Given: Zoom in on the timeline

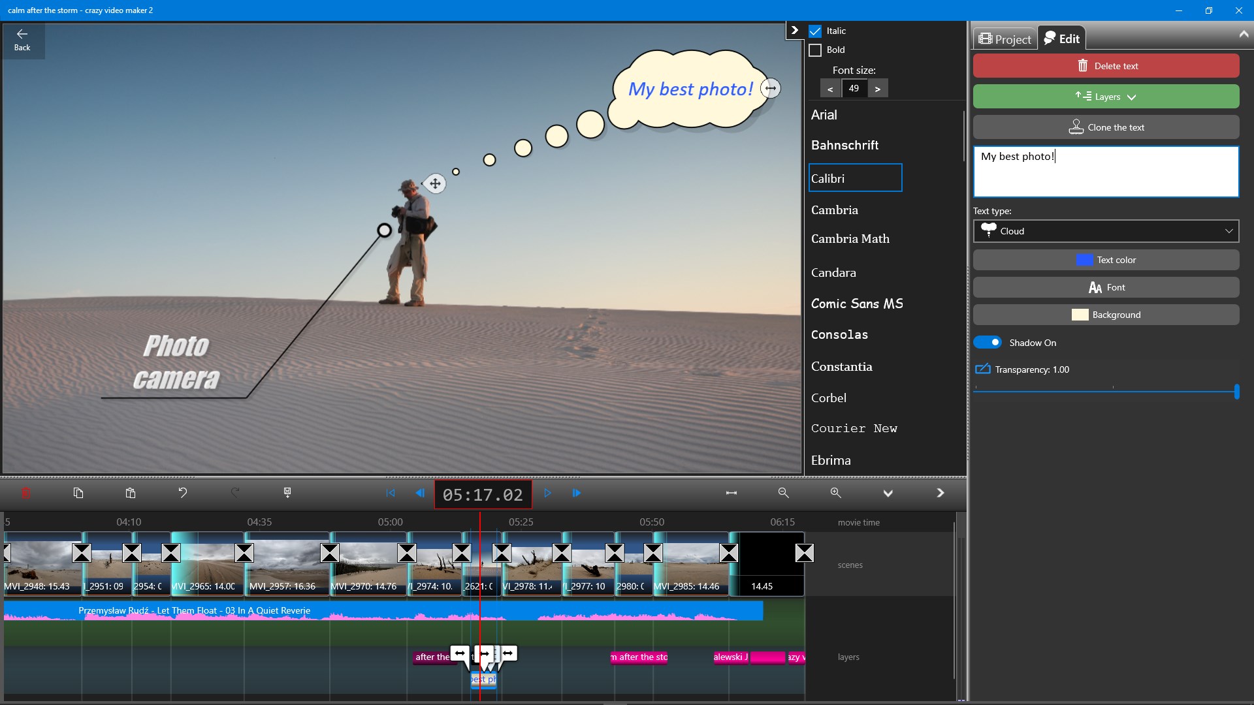Looking at the screenshot, I should coord(836,493).
